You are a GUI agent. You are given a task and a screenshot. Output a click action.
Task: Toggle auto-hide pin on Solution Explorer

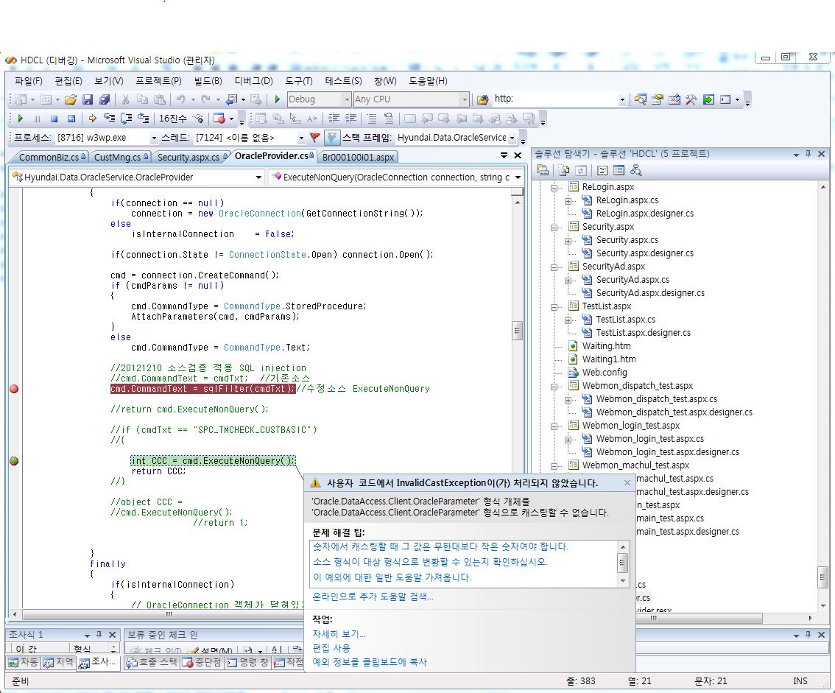(x=808, y=154)
